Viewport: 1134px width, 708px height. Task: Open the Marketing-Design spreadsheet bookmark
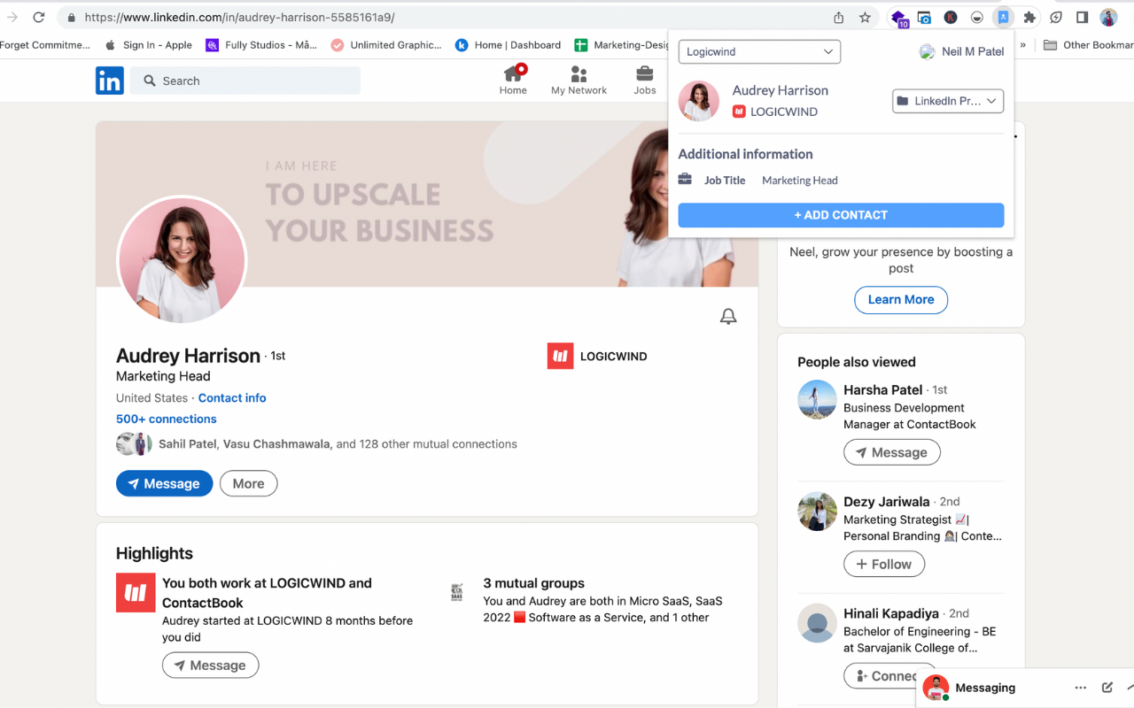click(621, 45)
